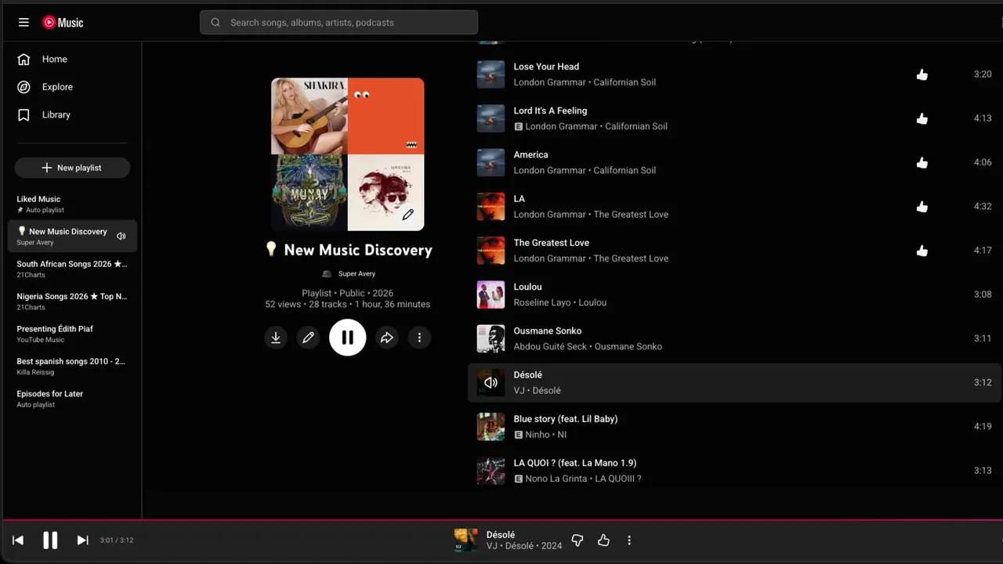Screen dimensions: 1003x564
Task: Open playlist more options menu
Action: point(419,338)
